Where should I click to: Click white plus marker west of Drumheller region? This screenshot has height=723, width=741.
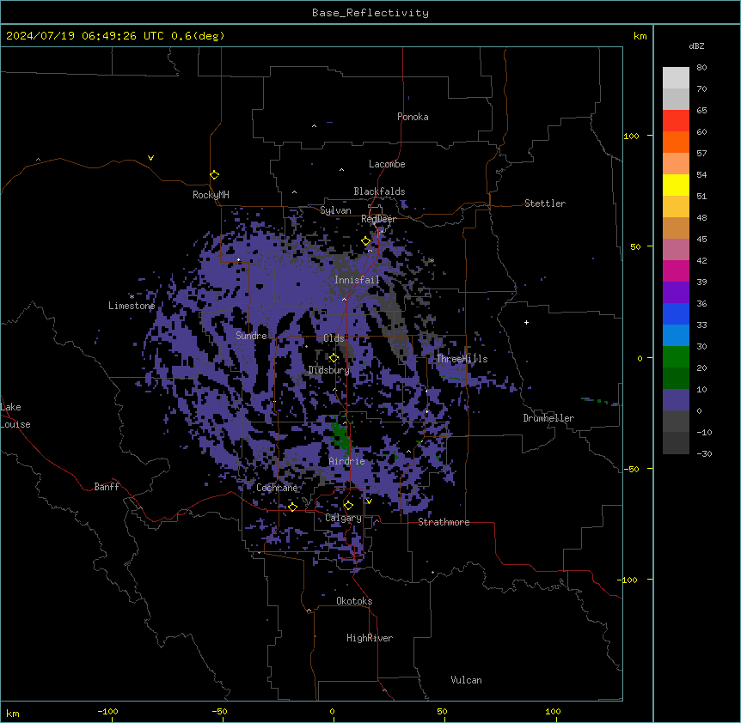click(x=526, y=322)
